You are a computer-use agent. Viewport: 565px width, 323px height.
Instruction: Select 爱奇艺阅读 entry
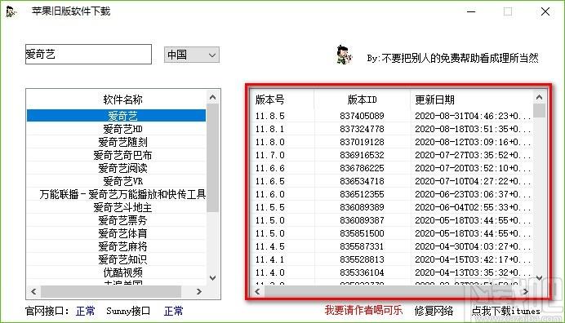point(116,168)
